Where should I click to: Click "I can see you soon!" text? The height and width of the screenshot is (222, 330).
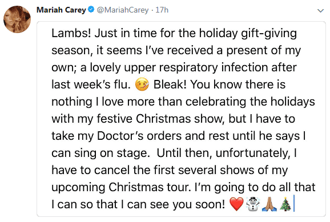(x=173, y=204)
